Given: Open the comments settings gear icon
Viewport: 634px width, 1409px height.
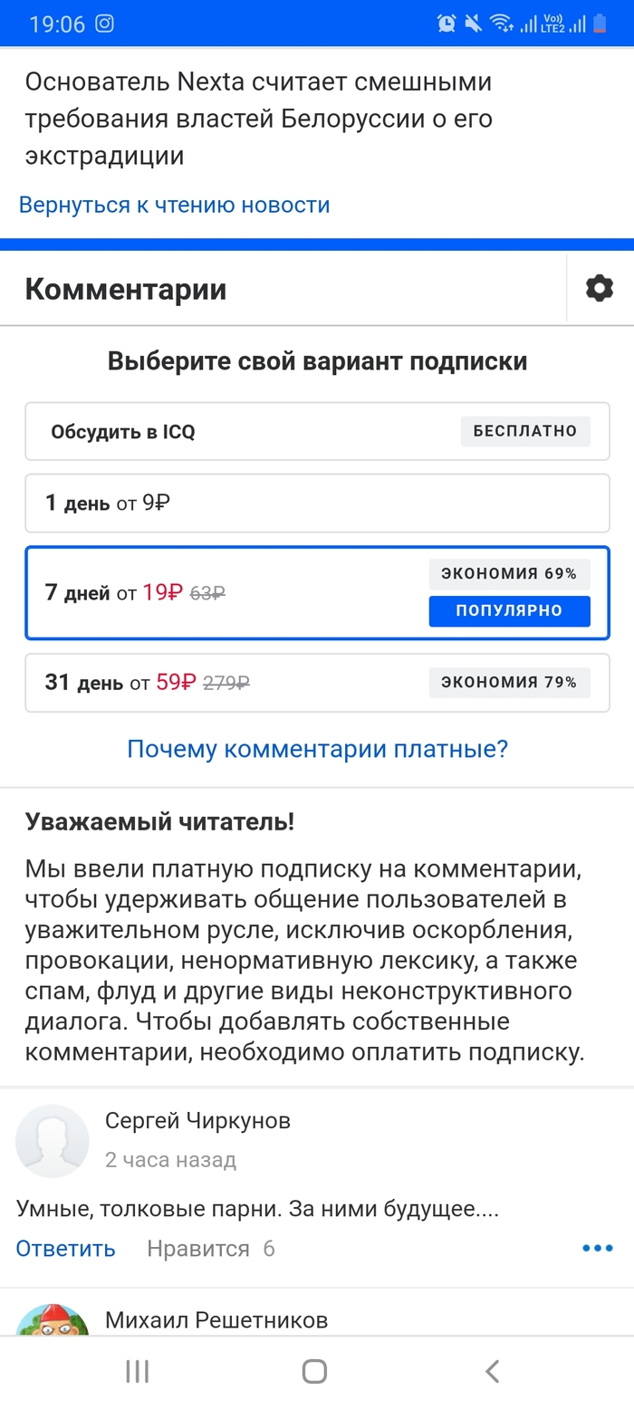Looking at the screenshot, I should pyautogui.click(x=599, y=288).
